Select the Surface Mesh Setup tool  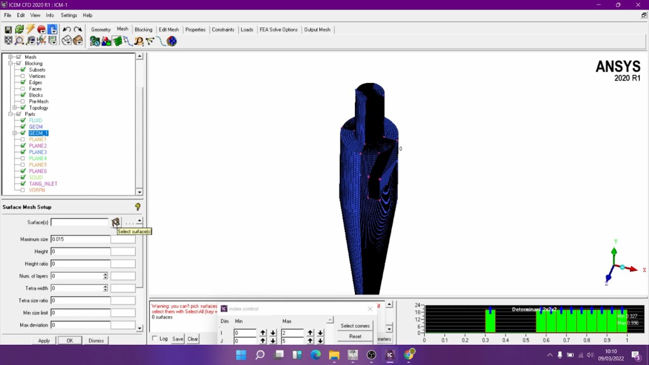click(x=117, y=42)
